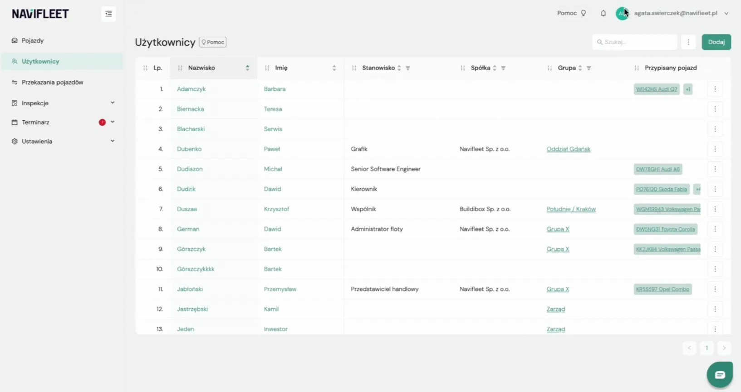Open table options next to search
Screen dimensions: 741x392
point(688,42)
